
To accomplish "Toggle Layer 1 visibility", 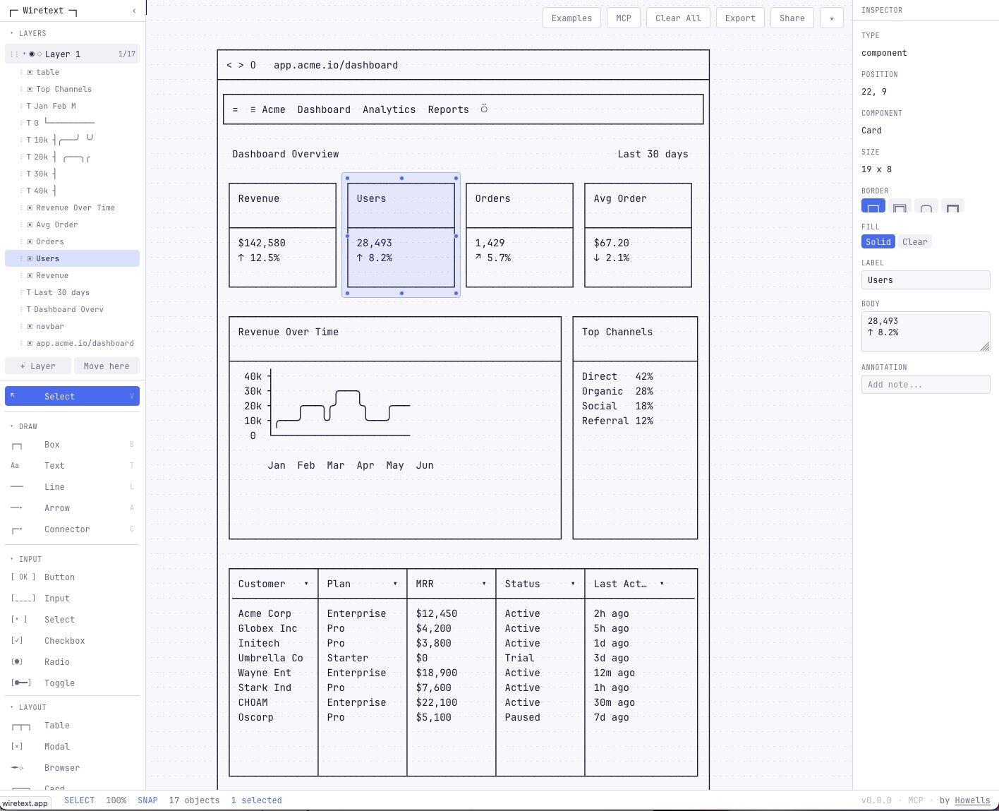I will 32,54.
